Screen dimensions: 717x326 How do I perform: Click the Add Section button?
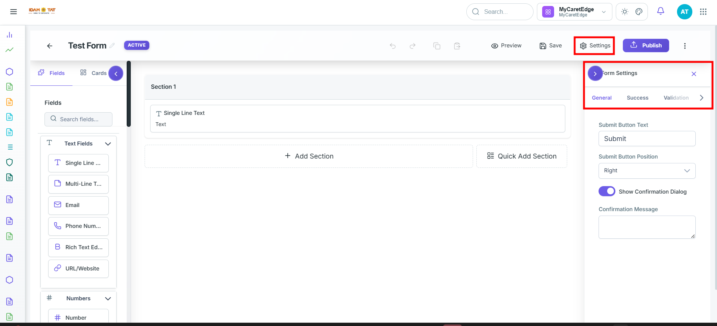309,156
